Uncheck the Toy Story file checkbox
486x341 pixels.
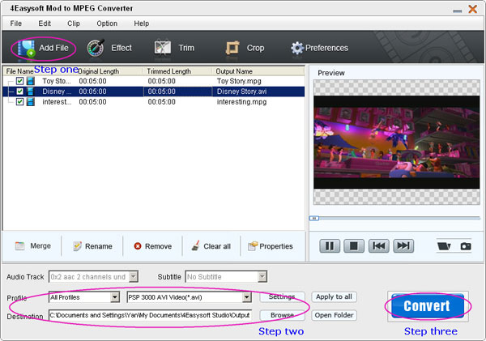point(19,81)
